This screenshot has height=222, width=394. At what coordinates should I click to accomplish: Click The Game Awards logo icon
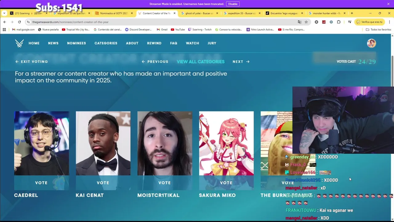(x=19, y=43)
